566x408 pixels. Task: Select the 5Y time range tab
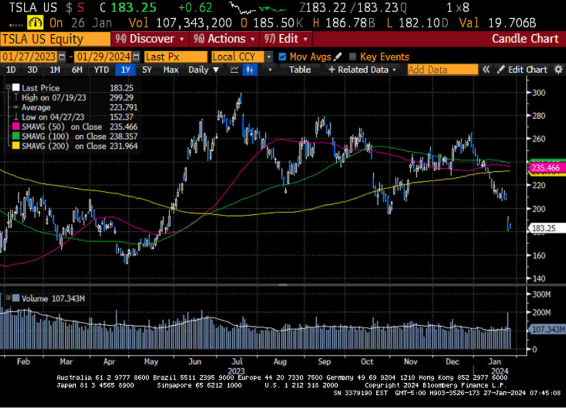click(x=146, y=70)
